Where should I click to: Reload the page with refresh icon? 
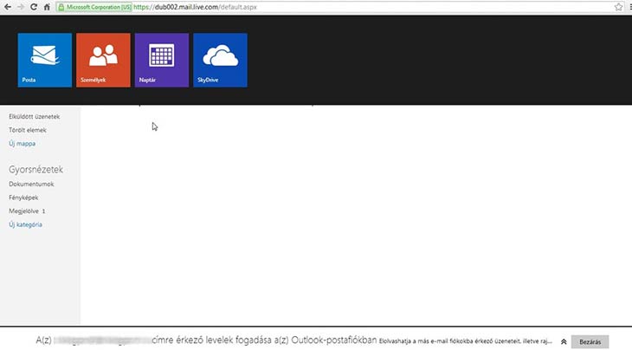(x=33, y=6)
